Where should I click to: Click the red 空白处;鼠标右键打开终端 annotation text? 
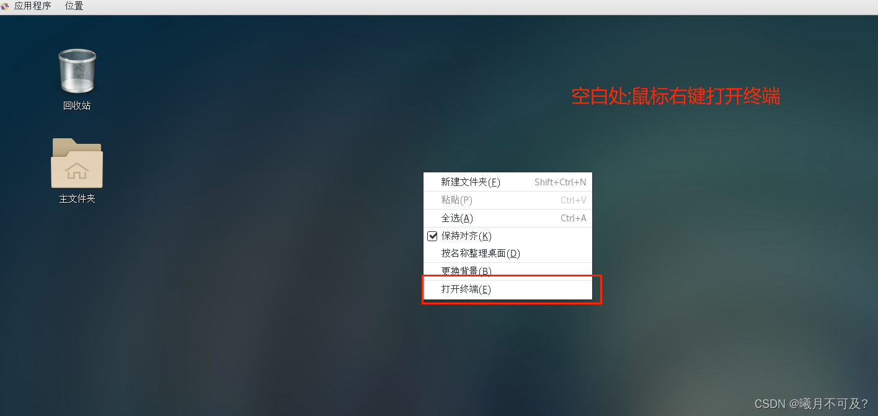pos(676,96)
